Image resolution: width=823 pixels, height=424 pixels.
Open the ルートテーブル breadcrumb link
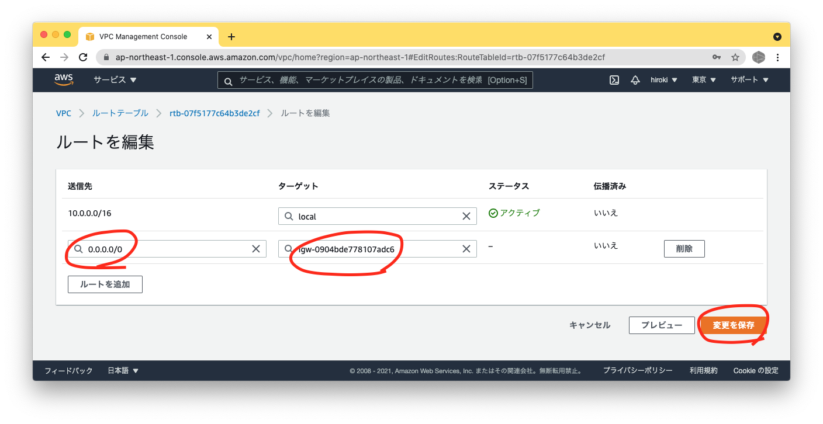pyautogui.click(x=120, y=113)
